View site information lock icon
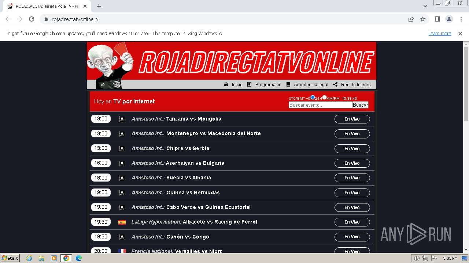 click(x=46, y=19)
